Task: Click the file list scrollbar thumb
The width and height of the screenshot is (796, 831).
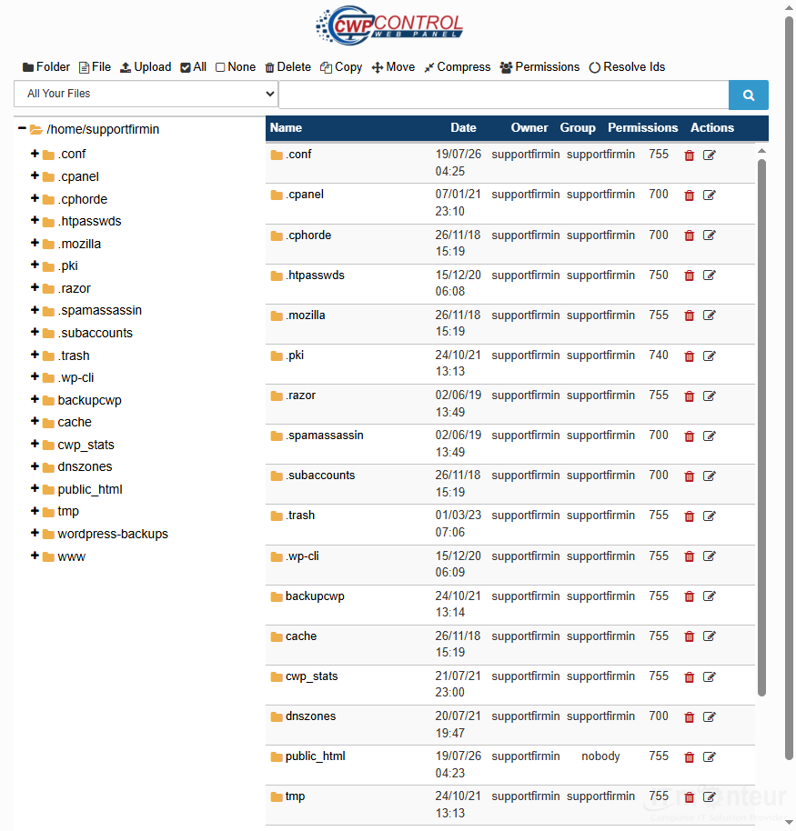Action: click(761, 427)
